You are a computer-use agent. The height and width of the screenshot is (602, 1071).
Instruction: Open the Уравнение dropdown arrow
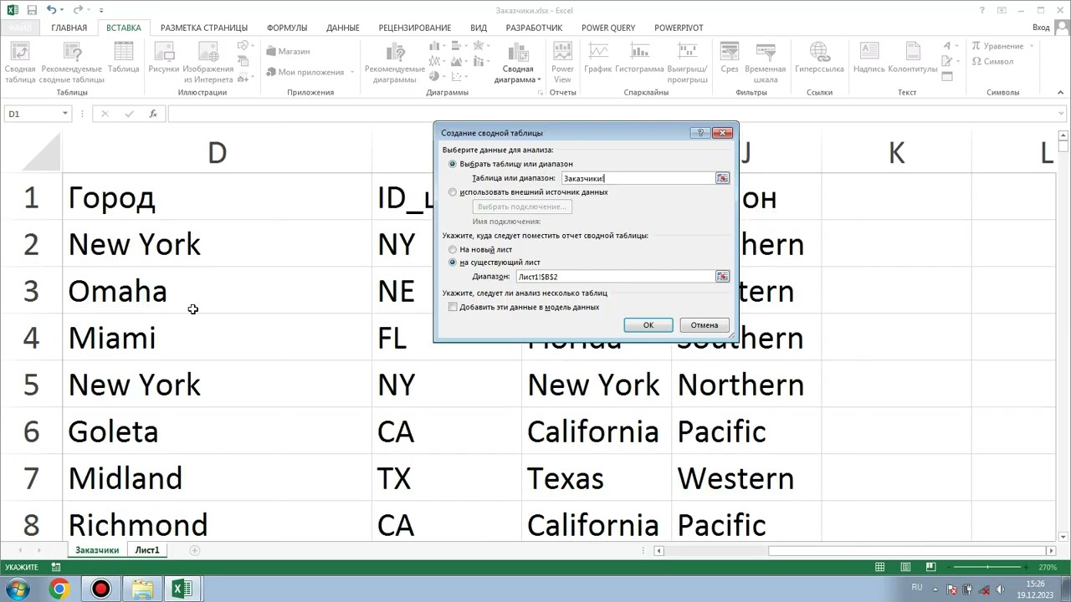tap(1031, 46)
